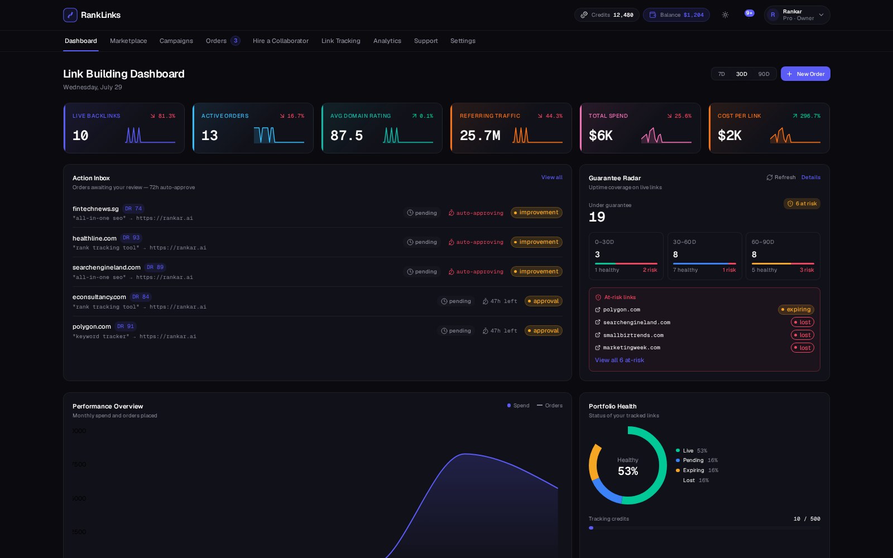Viewport: 893px width, 558px height.
Task: Open the fintechnews.sg order
Action: point(317,213)
